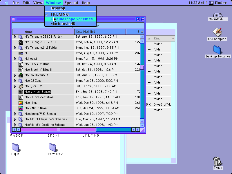232x174 pixels.
Task: Expand MacAddict's DeadLine Scheme folder
Action: [15, 125]
